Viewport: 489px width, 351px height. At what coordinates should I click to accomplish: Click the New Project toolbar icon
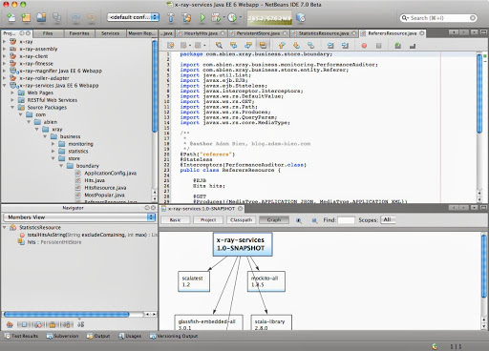click(26, 17)
